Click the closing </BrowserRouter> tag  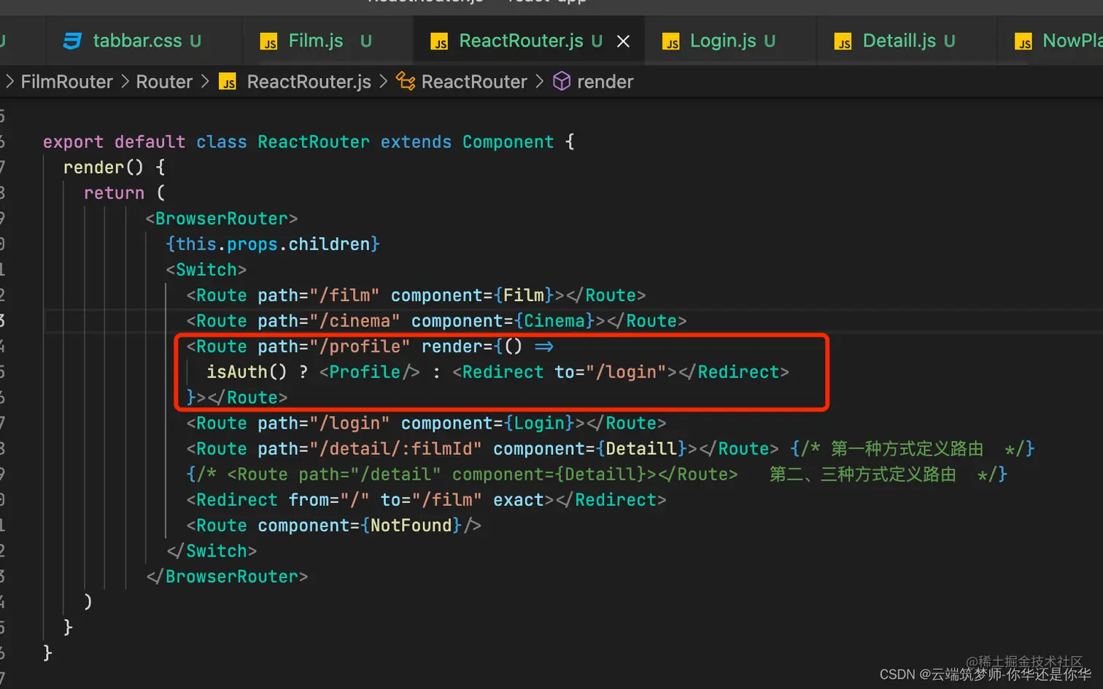[227, 577]
